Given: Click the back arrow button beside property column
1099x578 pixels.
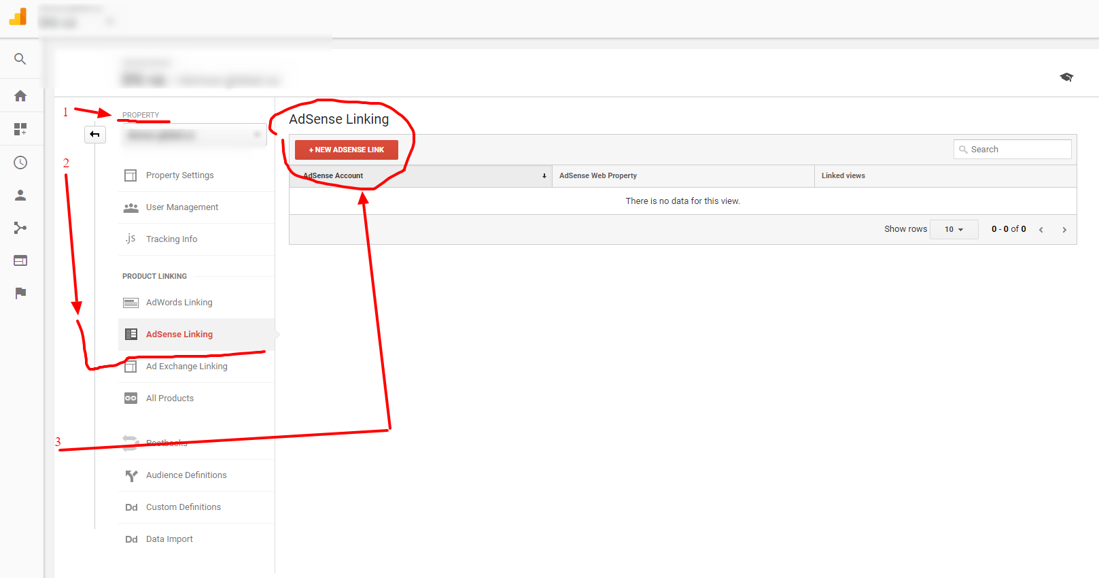Looking at the screenshot, I should (x=95, y=135).
